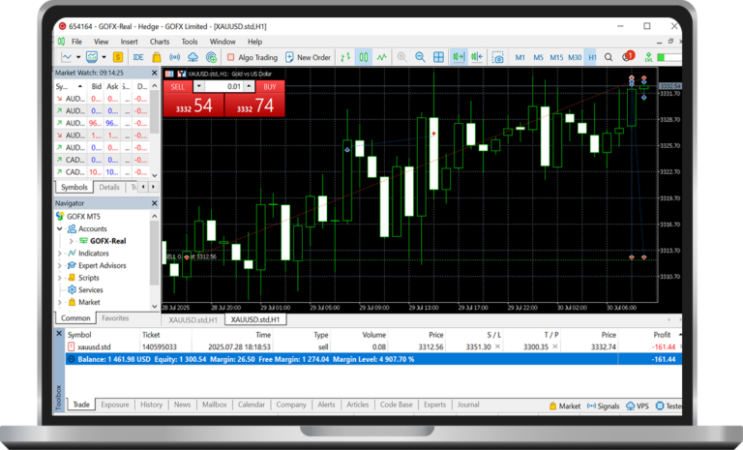Open the IDE MetaEditor button
743x450 pixels.
[x=138, y=57]
